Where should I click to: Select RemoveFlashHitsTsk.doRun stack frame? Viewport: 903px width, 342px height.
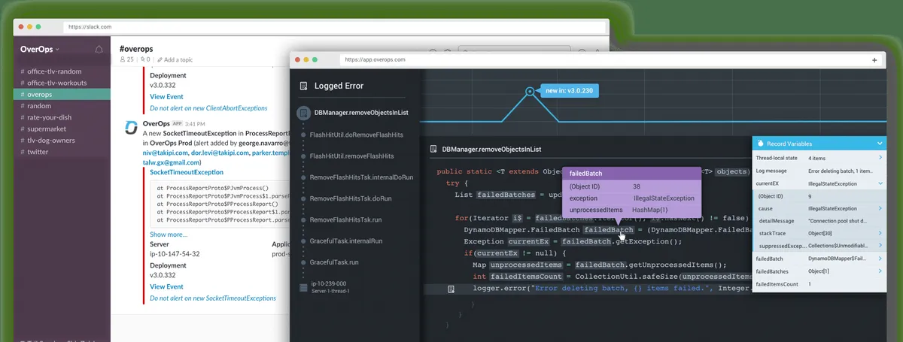[x=350, y=198]
